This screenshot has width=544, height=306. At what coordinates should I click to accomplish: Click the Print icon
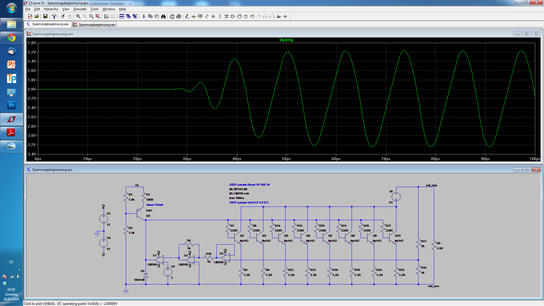[178, 16]
